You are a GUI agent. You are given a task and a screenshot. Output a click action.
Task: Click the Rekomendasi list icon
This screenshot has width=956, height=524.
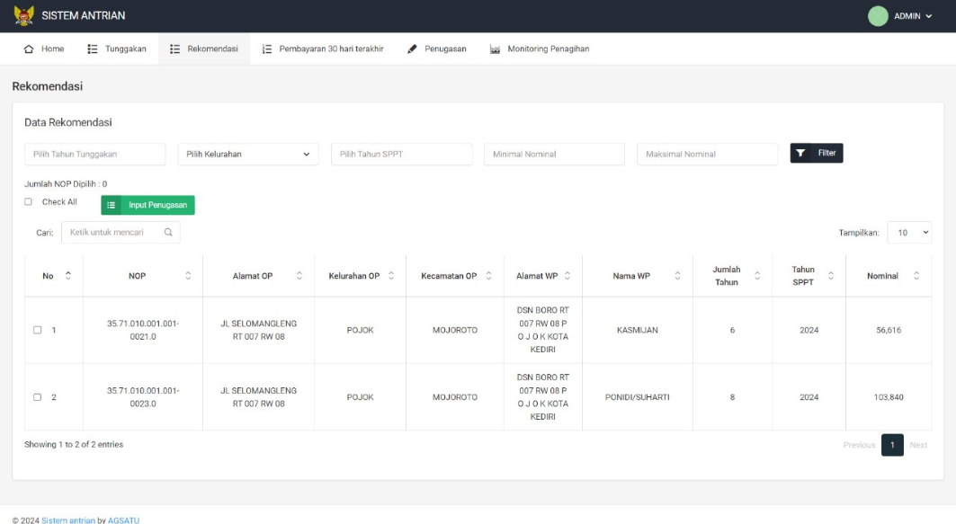[x=175, y=49]
